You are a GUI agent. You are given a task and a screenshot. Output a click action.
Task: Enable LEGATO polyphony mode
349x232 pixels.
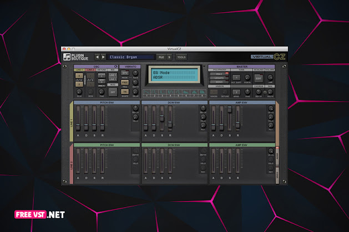click(x=220, y=78)
